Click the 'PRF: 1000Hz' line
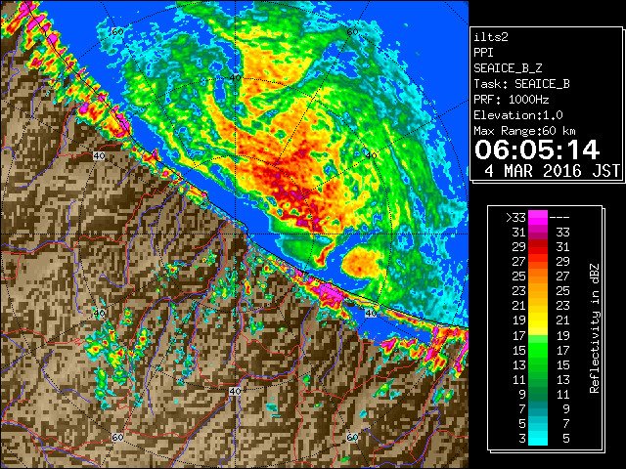 [x=512, y=100]
